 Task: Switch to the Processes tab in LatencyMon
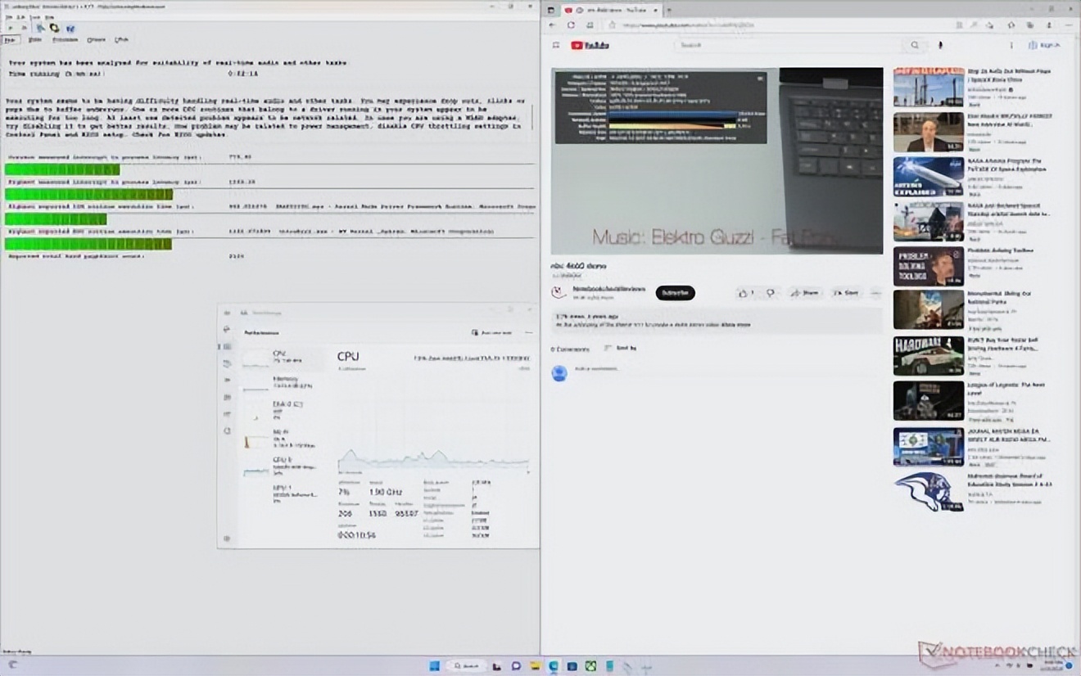[65, 39]
